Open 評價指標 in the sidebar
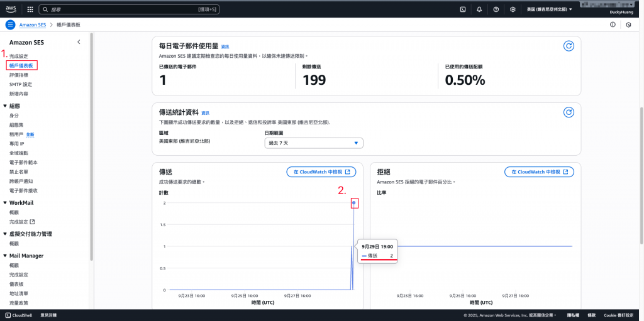 tap(18, 75)
